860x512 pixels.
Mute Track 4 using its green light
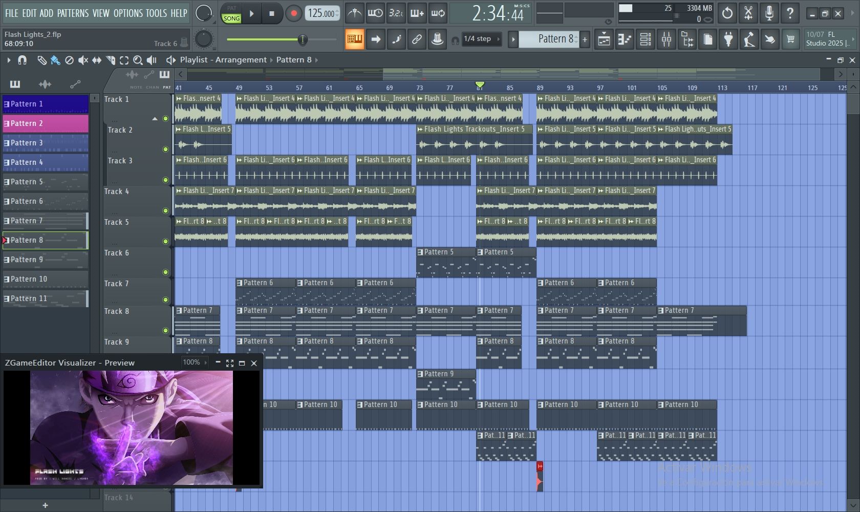click(x=165, y=210)
